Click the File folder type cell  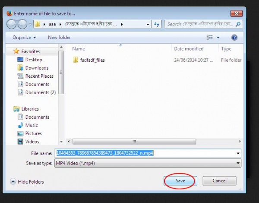231,60
